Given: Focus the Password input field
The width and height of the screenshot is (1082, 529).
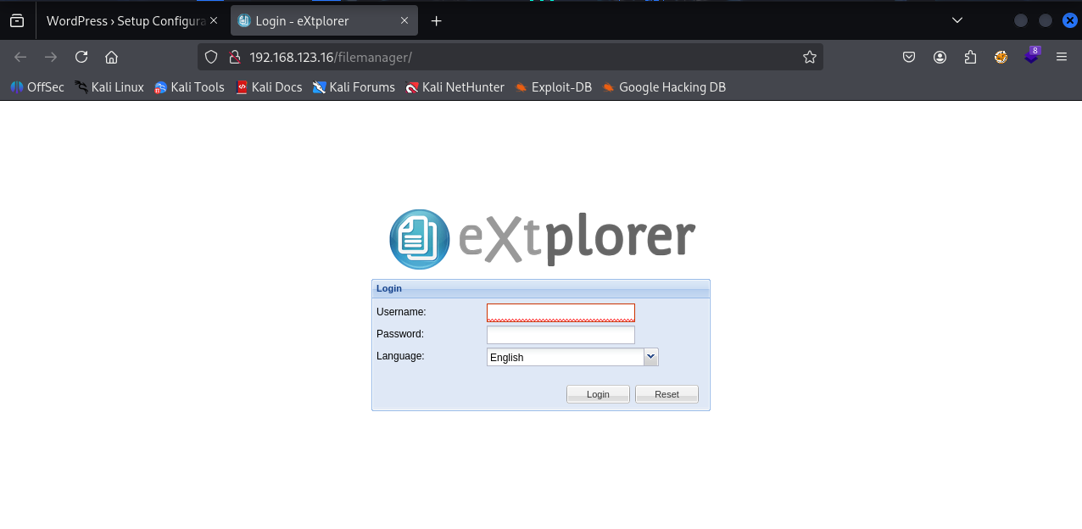Looking at the screenshot, I should click(x=561, y=335).
